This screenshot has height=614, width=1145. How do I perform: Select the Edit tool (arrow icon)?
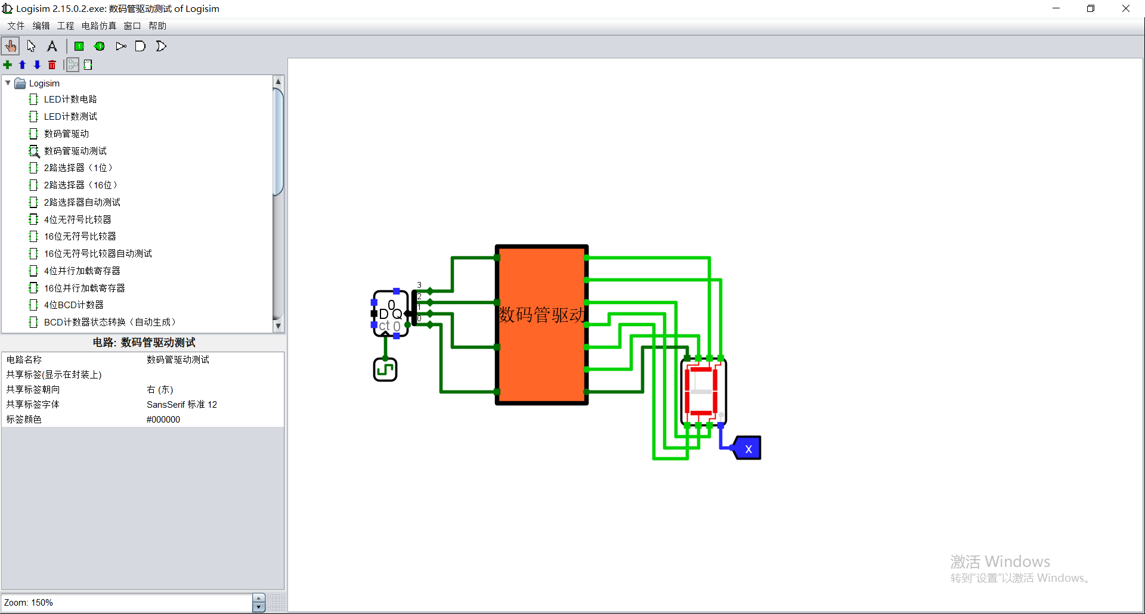click(30, 46)
